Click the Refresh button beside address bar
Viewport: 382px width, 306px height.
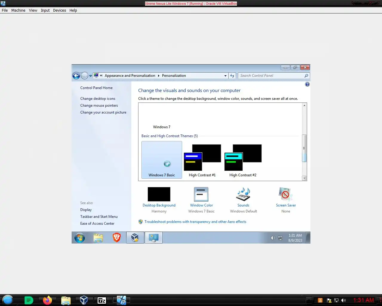pos(232,76)
